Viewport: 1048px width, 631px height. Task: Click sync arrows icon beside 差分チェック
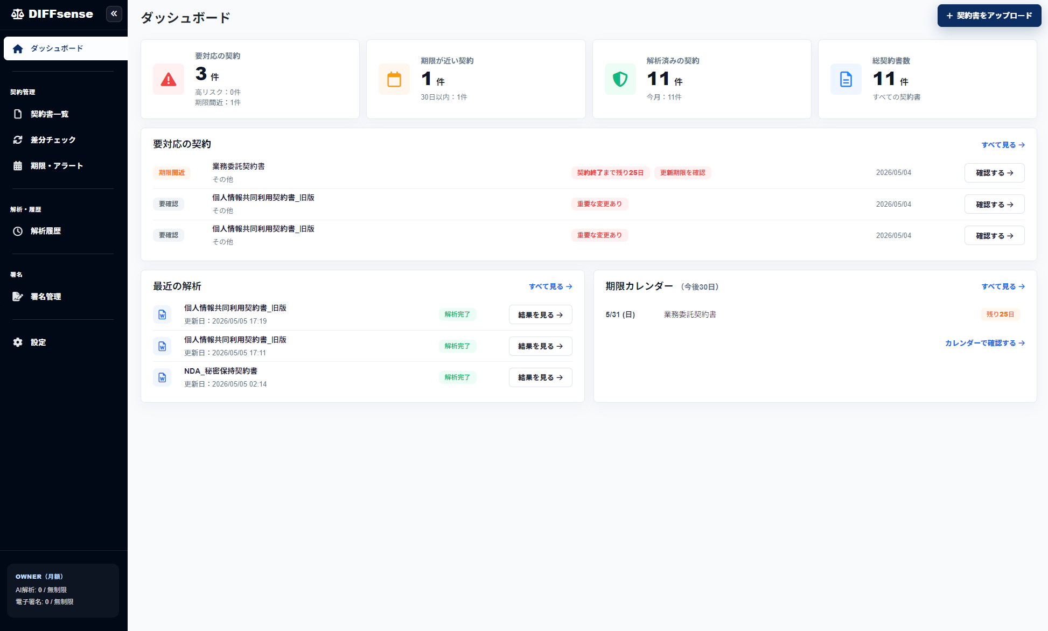pos(18,140)
